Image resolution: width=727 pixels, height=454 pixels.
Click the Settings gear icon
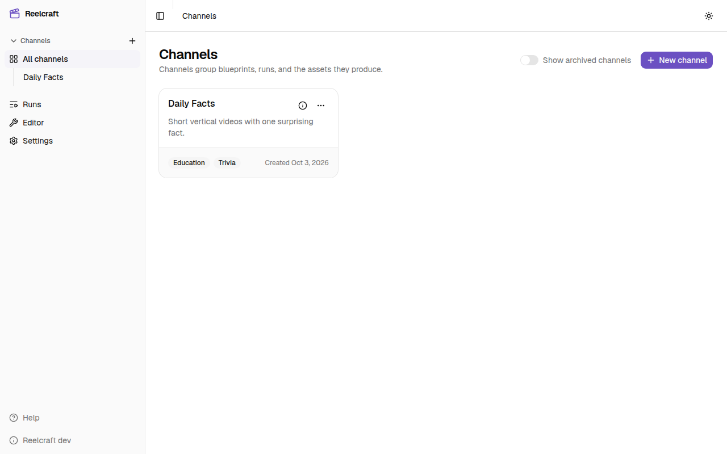(14, 141)
